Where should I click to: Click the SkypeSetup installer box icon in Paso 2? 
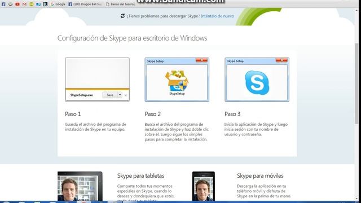pos(177,81)
